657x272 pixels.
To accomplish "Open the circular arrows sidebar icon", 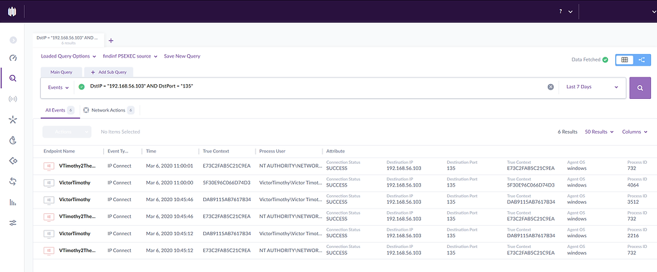I will (x=13, y=181).
